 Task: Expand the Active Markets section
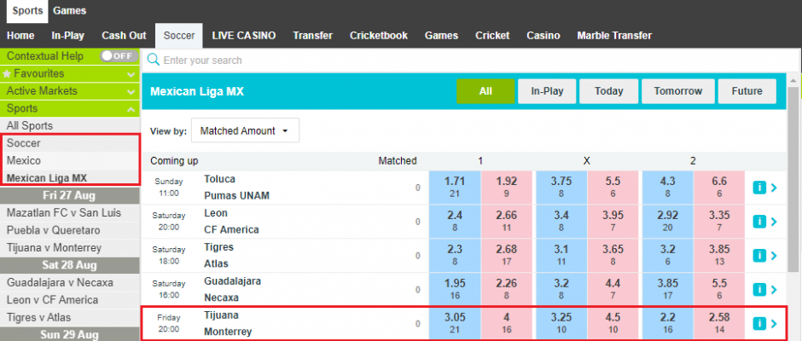[x=131, y=92]
